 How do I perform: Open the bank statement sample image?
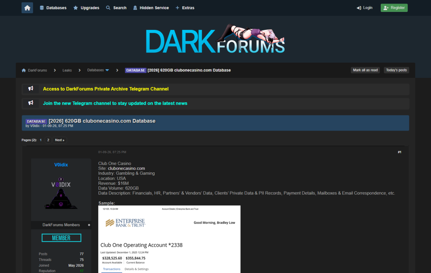[169, 239]
